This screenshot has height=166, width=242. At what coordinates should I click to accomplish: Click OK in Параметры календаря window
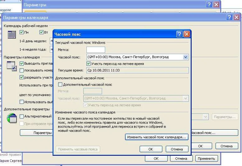click(x=201, y=146)
